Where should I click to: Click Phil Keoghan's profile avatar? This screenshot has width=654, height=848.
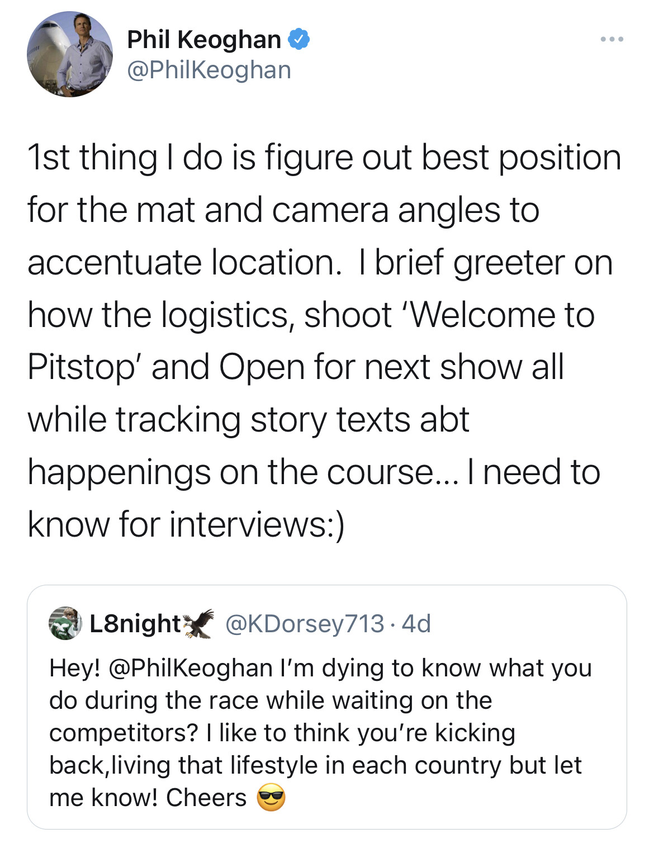pos(70,54)
